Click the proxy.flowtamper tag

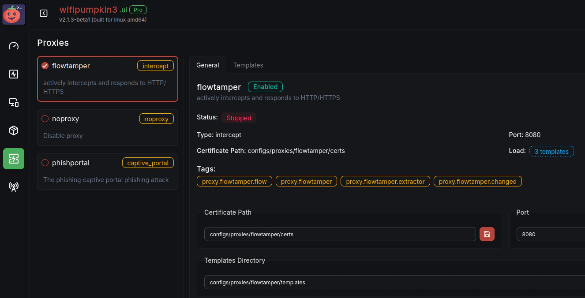(x=306, y=181)
